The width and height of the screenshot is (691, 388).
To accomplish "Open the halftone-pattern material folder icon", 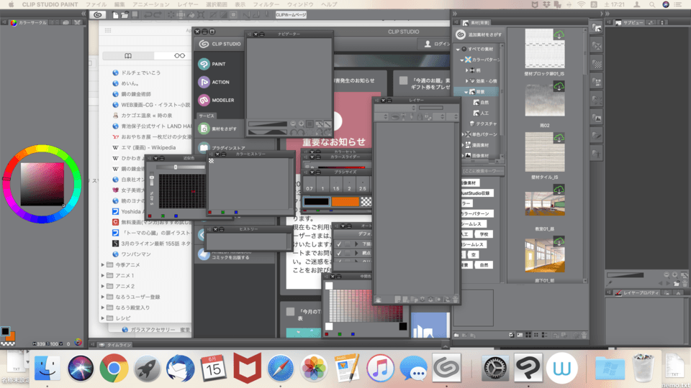I will pyautogui.click(x=597, y=64).
